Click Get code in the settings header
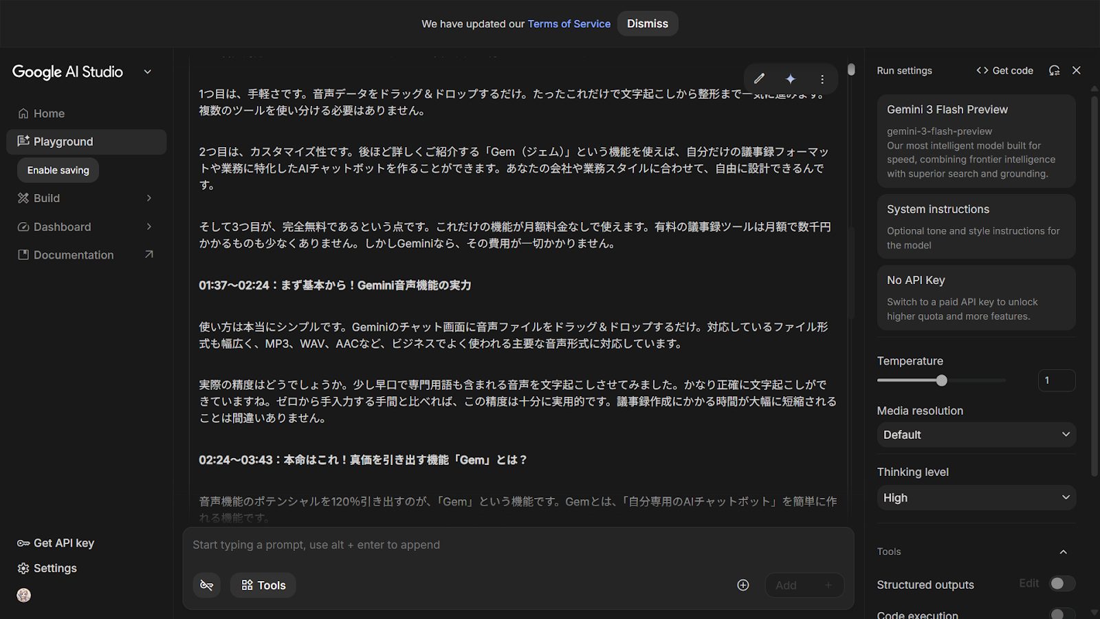 pos(1004,70)
